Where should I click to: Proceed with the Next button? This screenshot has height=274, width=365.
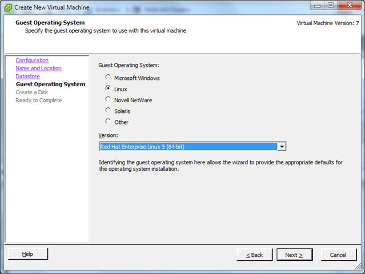click(294, 255)
